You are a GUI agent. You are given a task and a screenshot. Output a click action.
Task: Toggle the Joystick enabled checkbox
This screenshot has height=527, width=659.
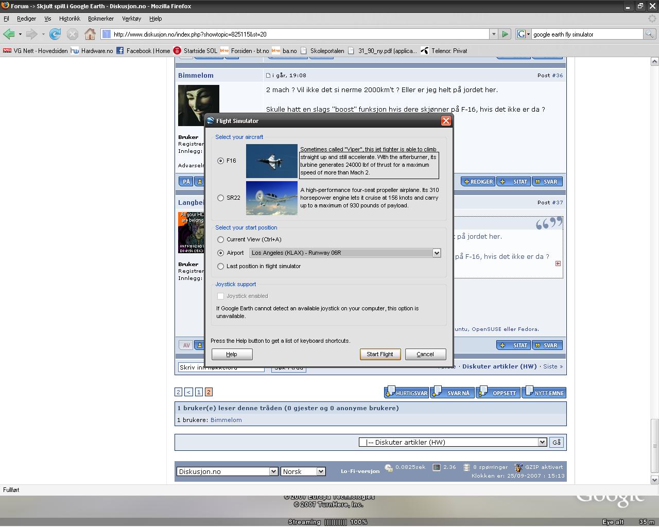(x=221, y=296)
